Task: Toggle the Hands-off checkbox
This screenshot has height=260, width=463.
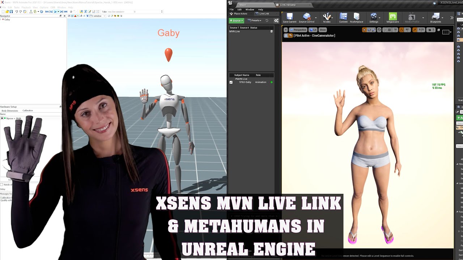Action: tap(1, 185)
